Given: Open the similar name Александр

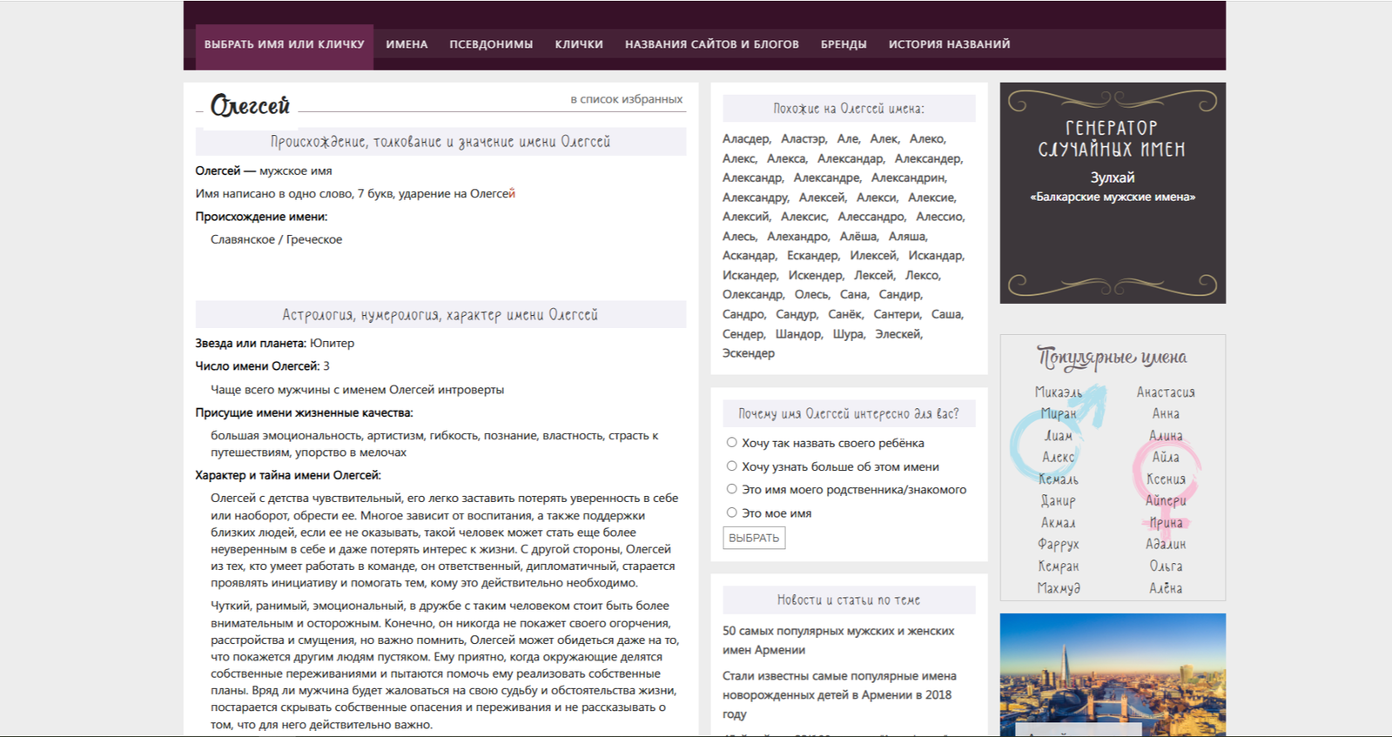Looking at the screenshot, I should (x=752, y=178).
